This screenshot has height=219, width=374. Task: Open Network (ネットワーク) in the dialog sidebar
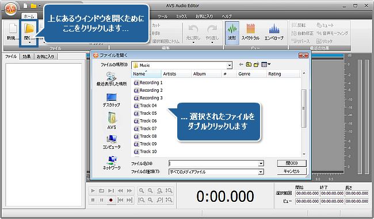point(112,163)
